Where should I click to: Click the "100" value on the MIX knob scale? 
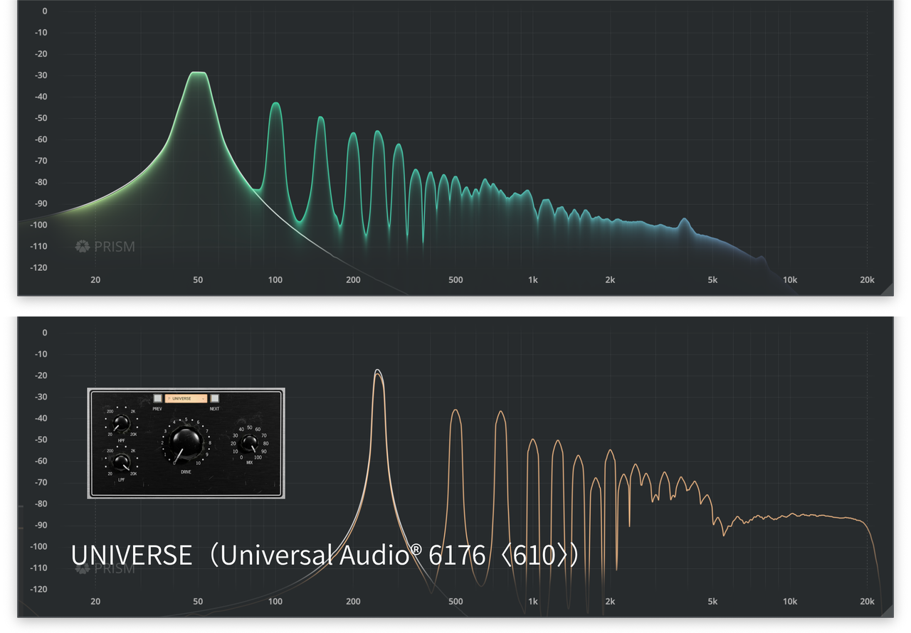(258, 457)
